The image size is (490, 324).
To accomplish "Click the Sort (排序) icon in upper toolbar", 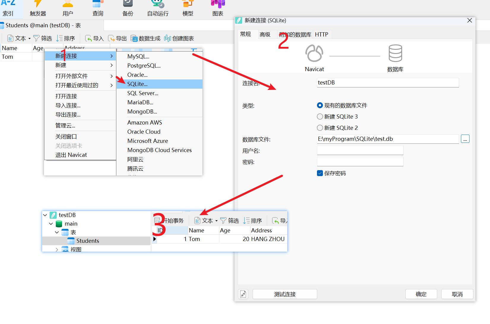I will (x=59, y=38).
